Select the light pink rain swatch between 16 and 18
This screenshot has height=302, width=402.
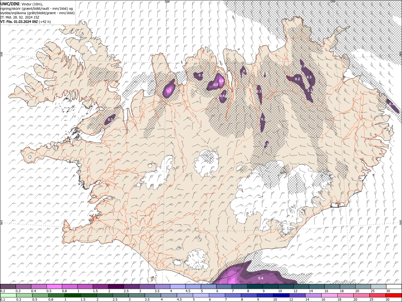[329, 295]
